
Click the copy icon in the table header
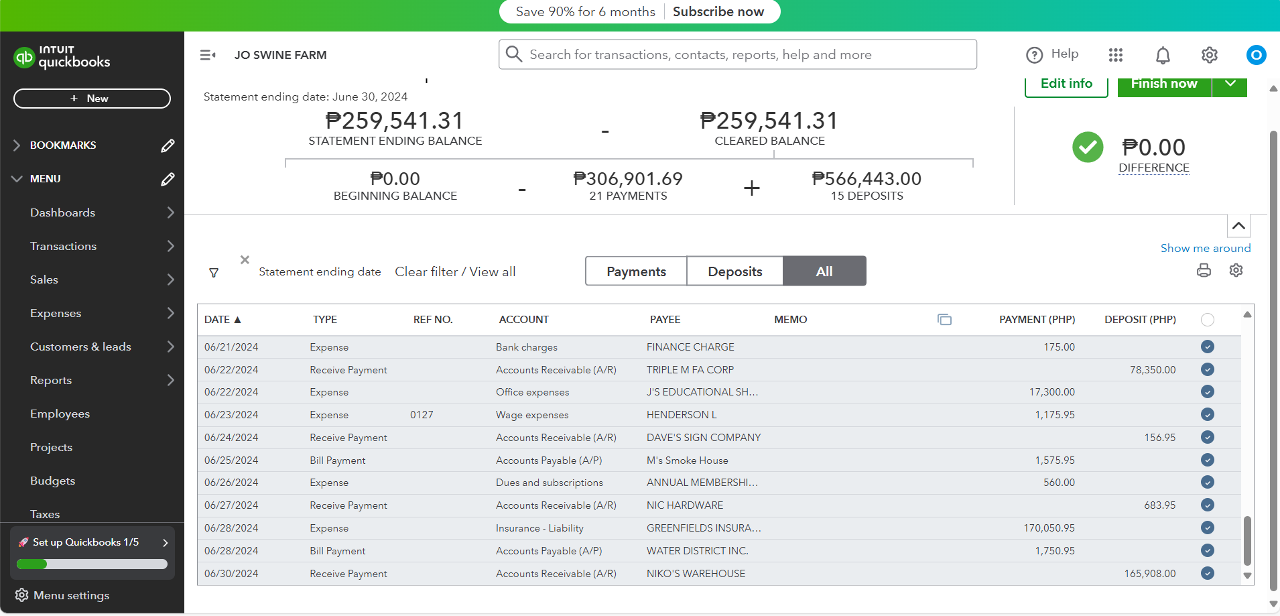(x=944, y=320)
